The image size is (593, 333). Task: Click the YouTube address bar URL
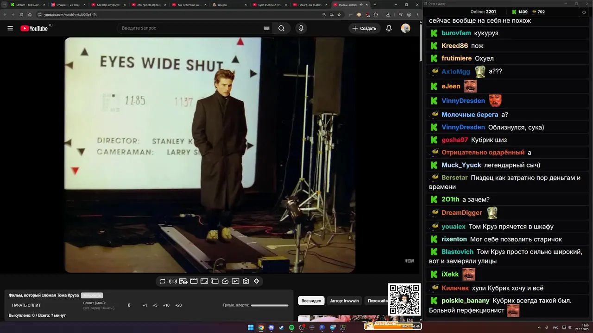pyautogui.click(x=70, y=14)
